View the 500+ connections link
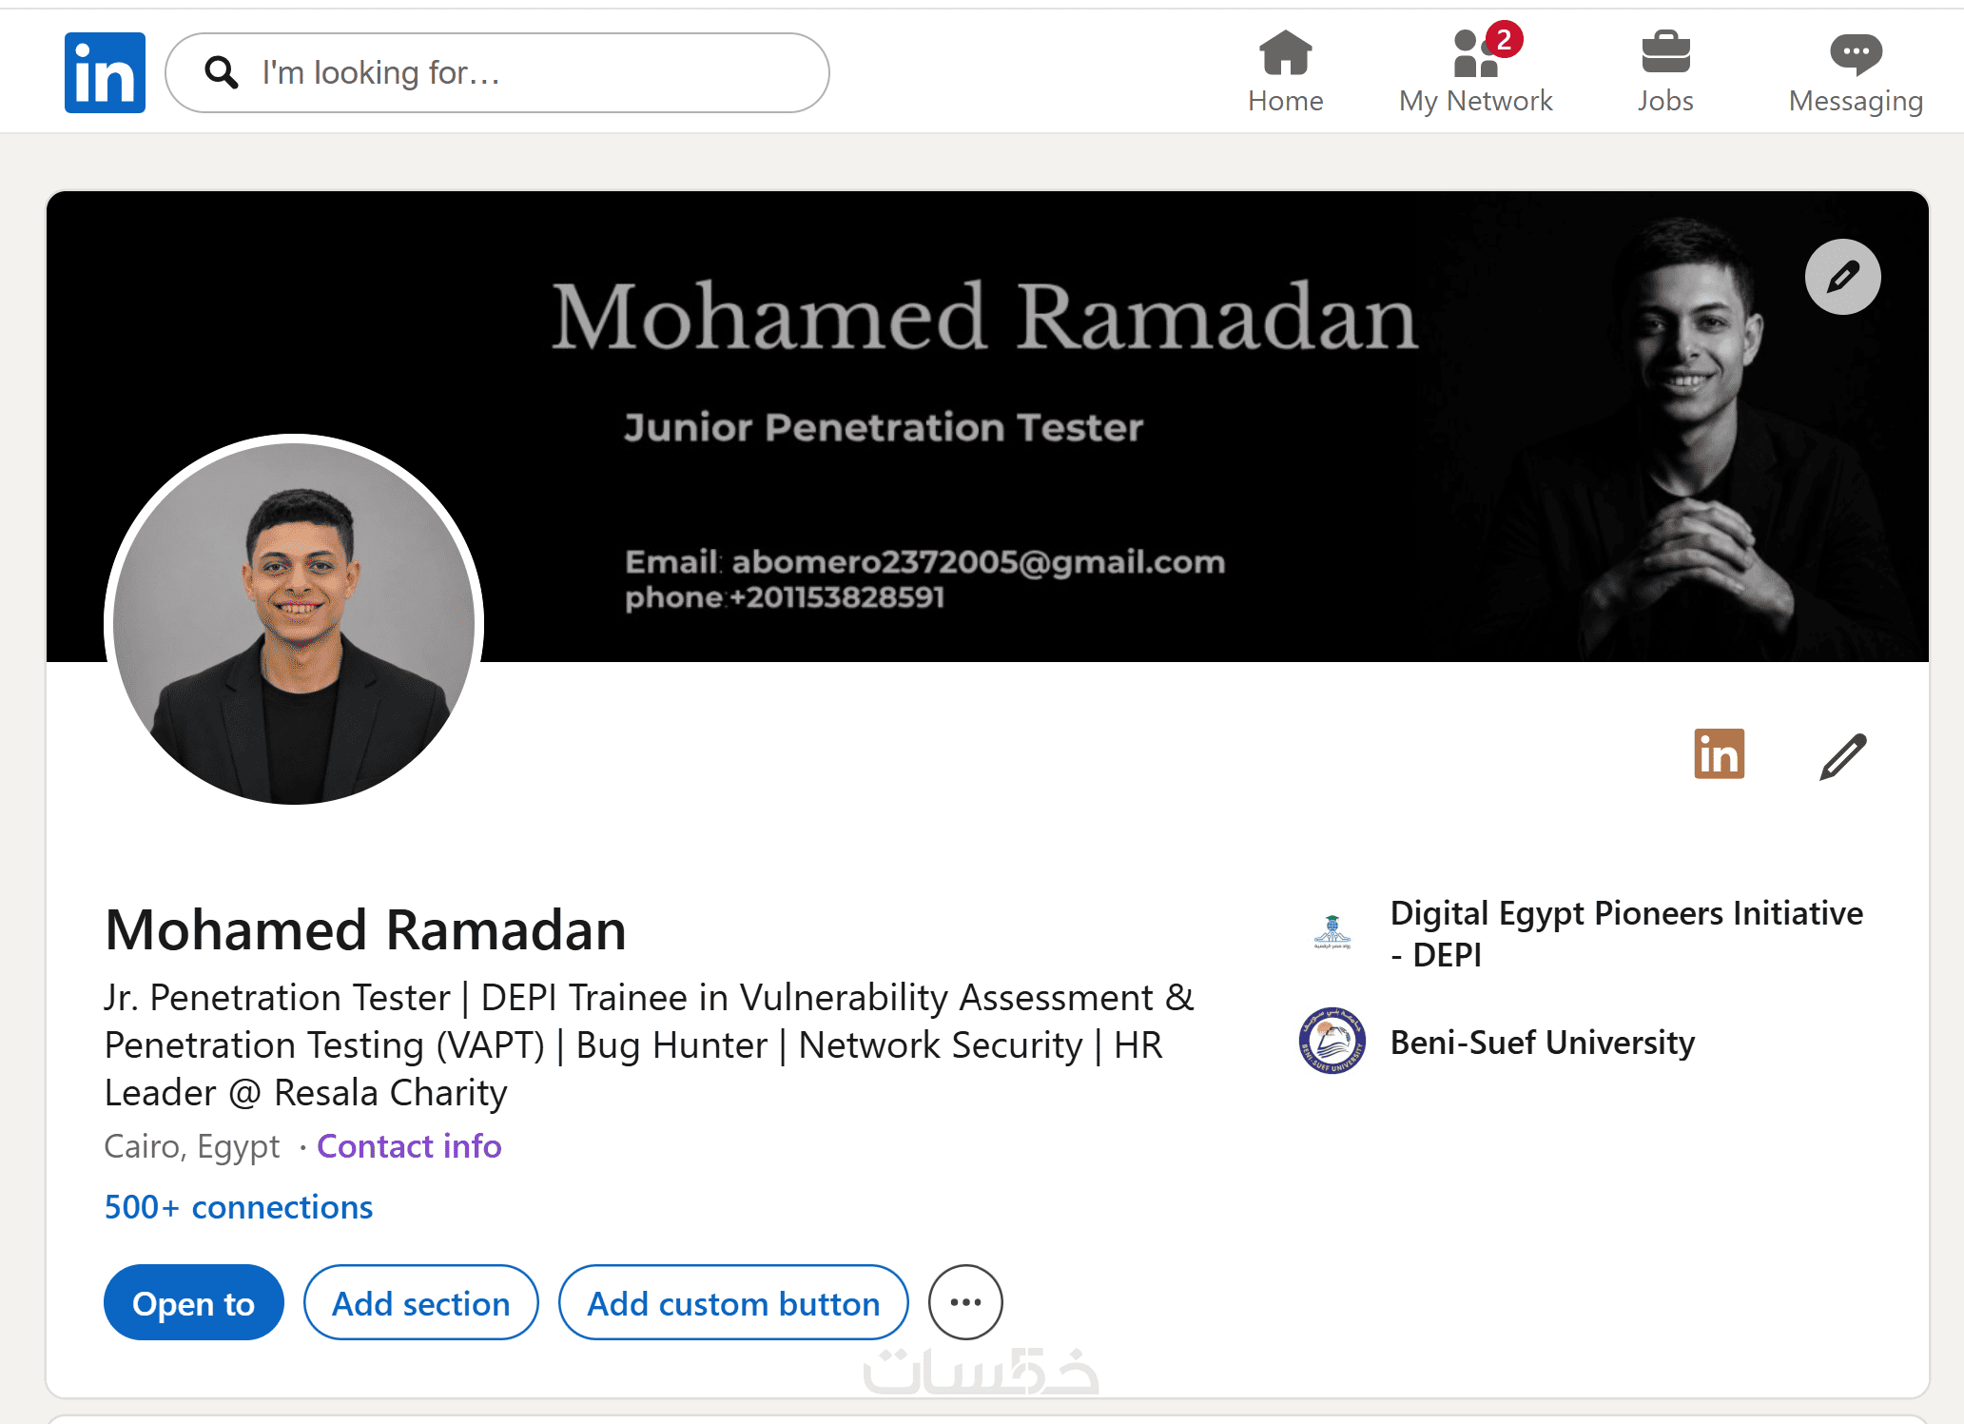 239,1206
